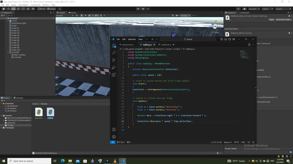The image size is (293, 164).
Task: Open the Account dropdown
Action: tap(254, 9)
